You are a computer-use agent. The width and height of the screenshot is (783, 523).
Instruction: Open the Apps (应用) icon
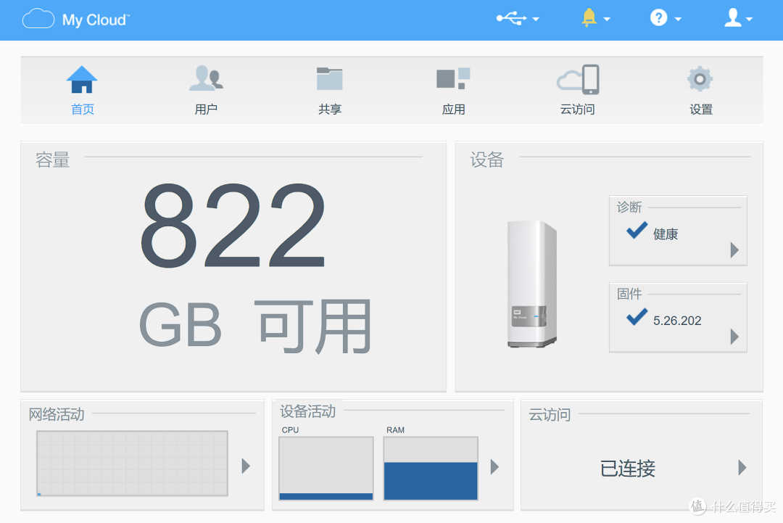[453, 78]
